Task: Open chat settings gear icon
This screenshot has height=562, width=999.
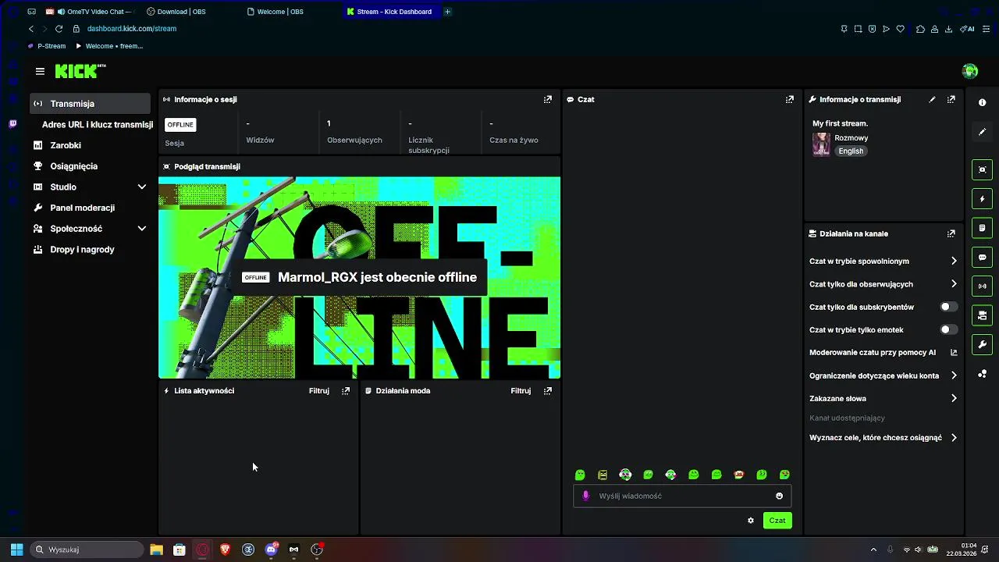Action: click(x=751, y=521)
